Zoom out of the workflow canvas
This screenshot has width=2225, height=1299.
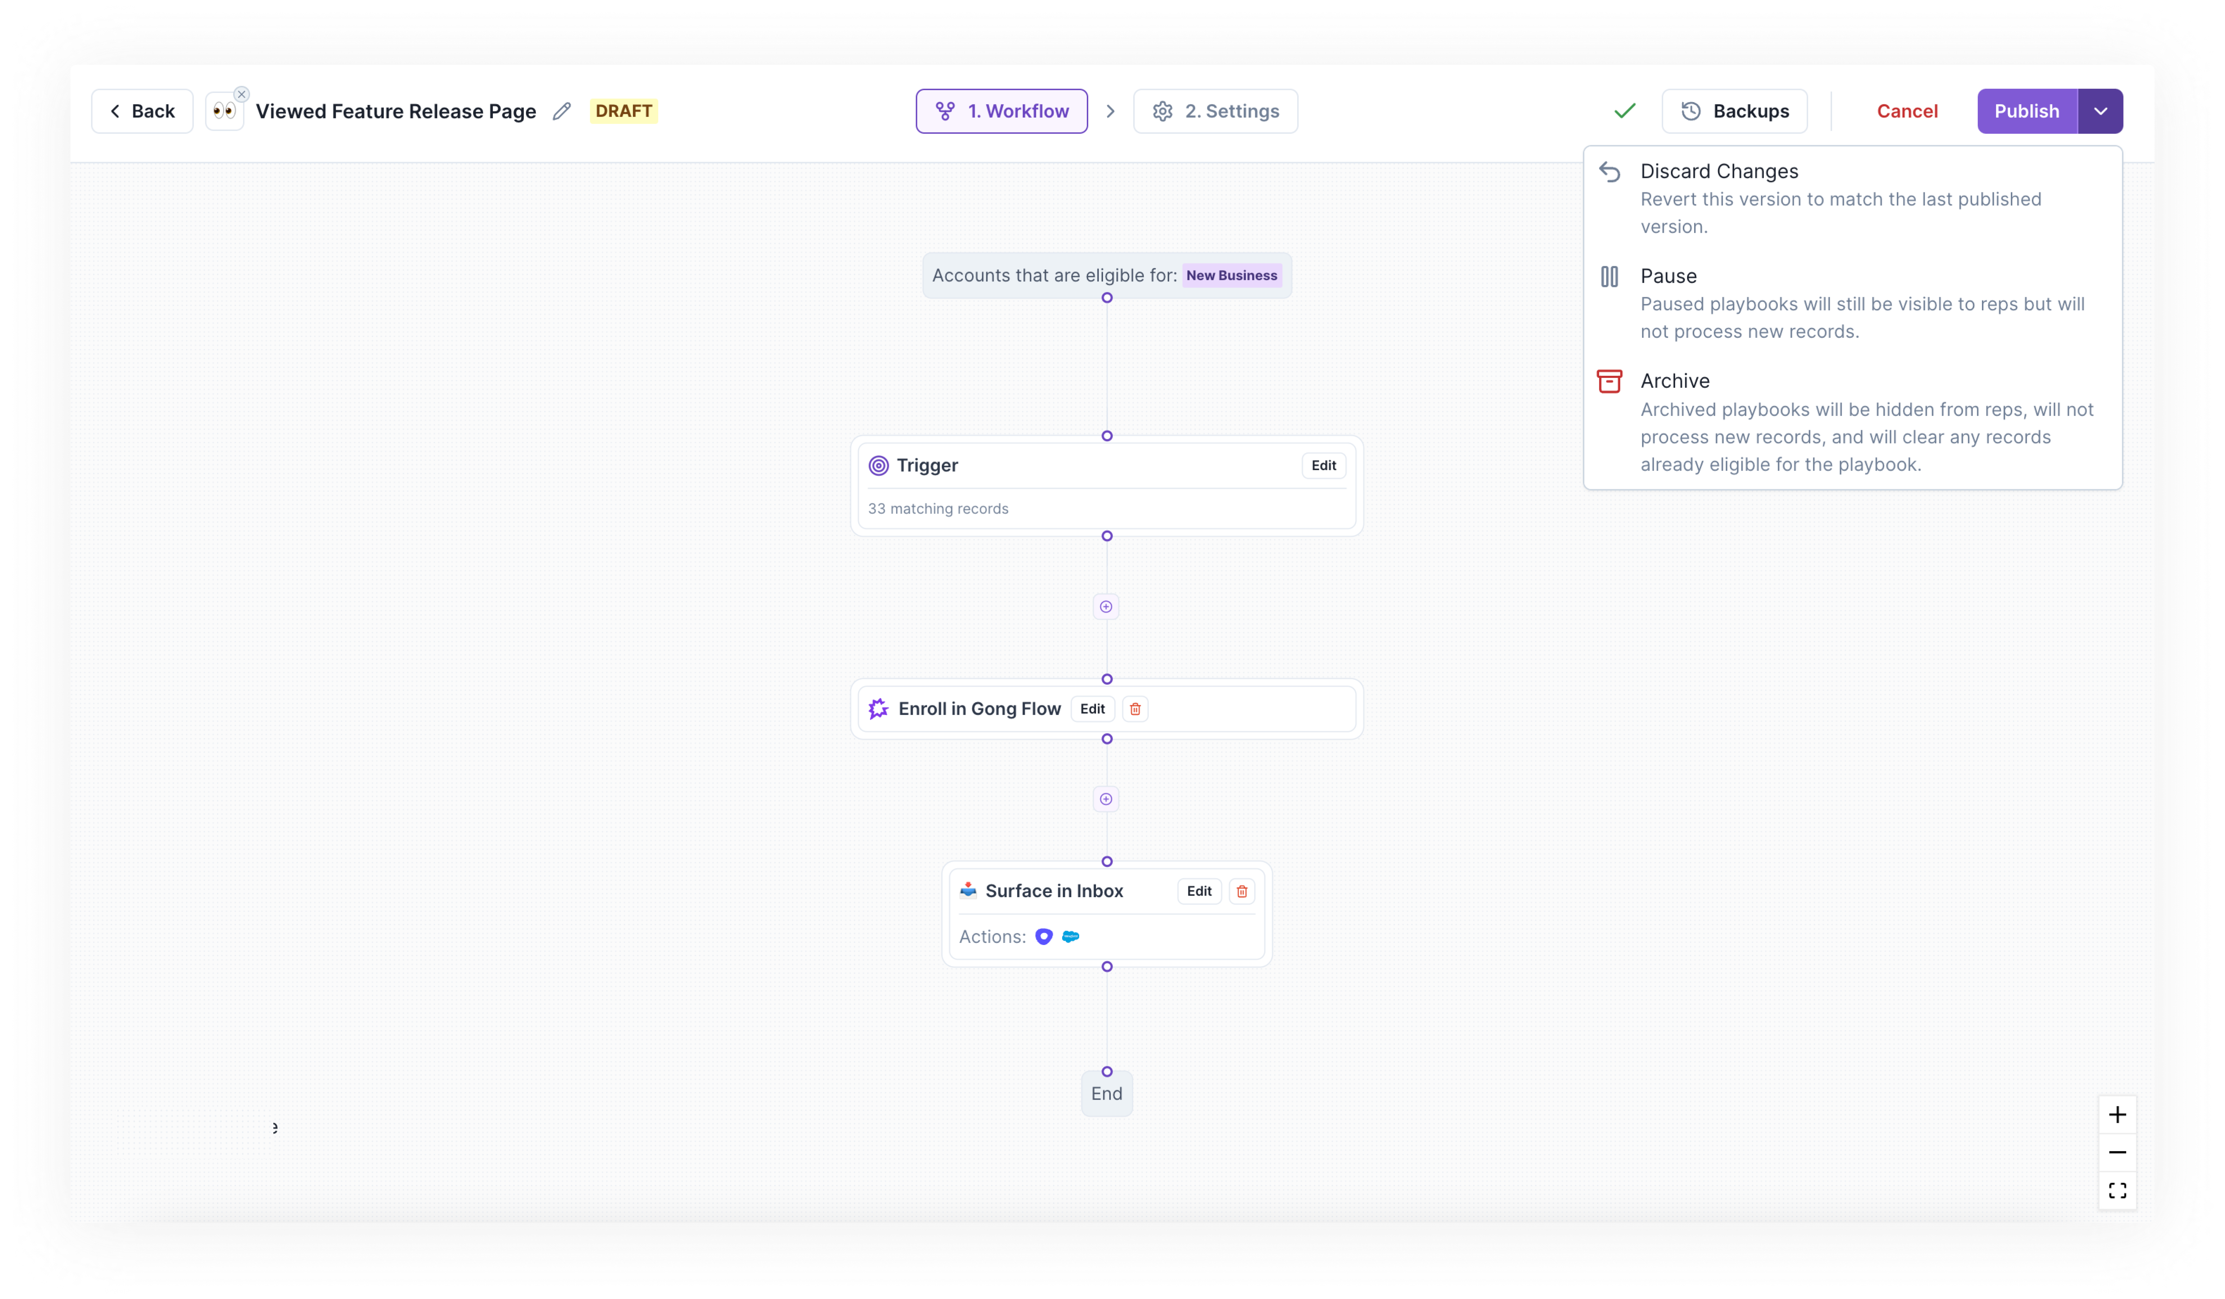(x=2116, y=1152)
